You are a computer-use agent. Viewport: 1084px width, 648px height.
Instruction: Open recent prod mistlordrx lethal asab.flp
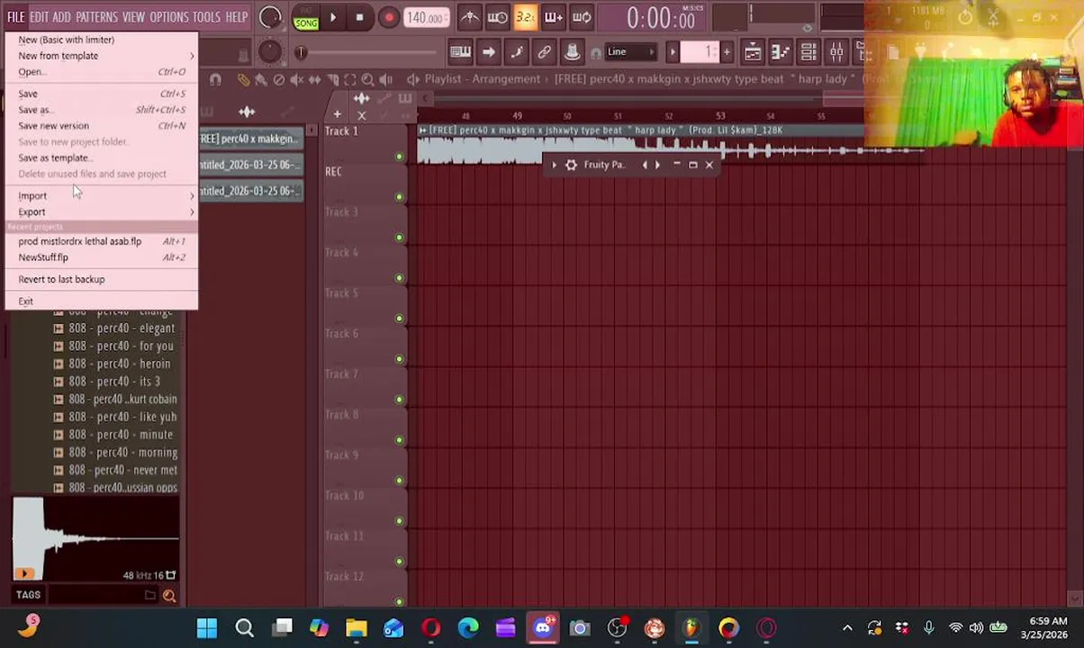(x=102, y=241)
